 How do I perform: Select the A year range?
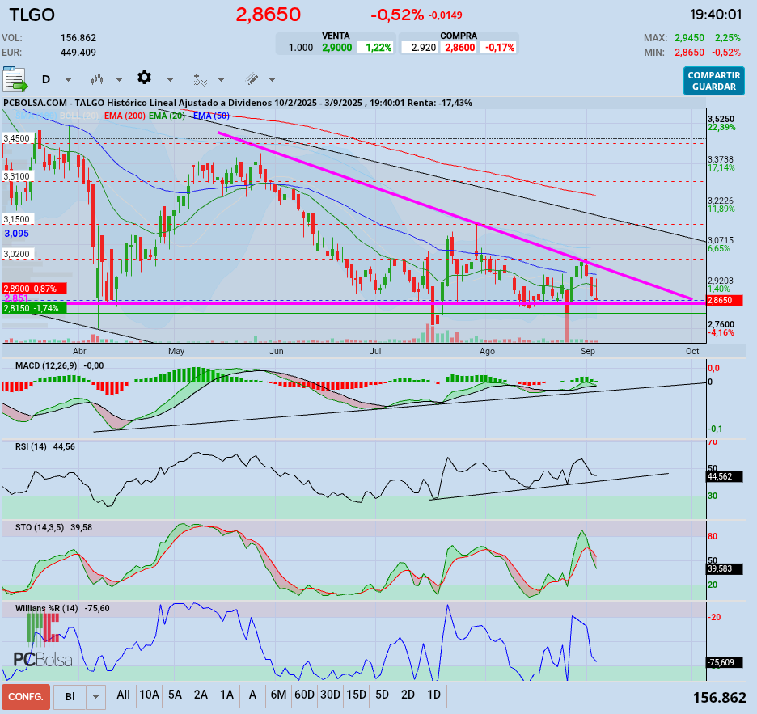252,695
